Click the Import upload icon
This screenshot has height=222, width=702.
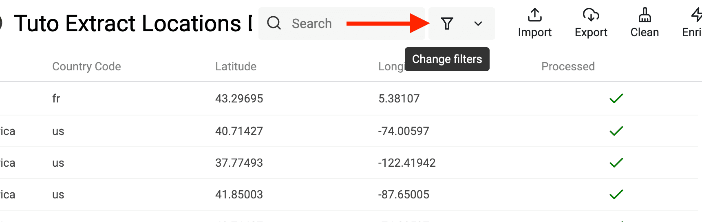click(534, 15)
